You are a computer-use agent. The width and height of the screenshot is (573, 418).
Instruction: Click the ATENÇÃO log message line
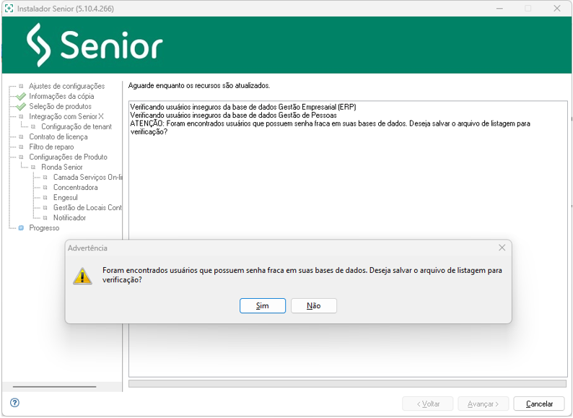330,128
